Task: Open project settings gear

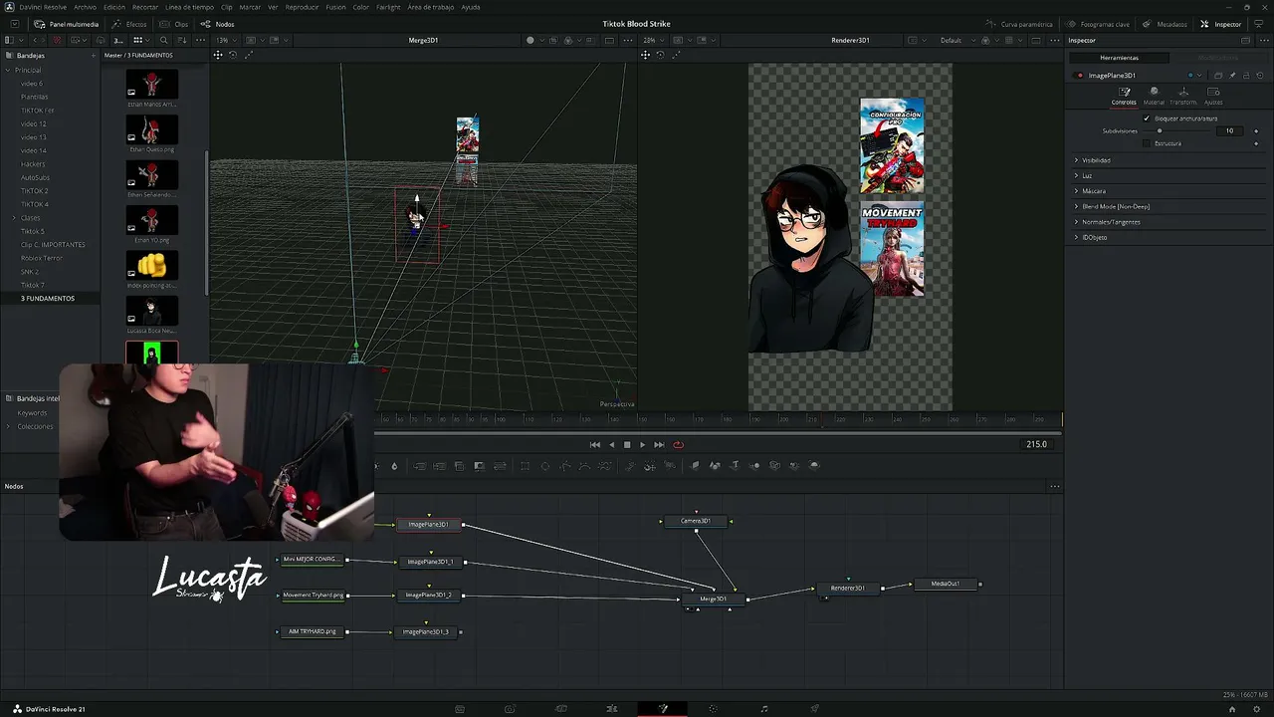Action: pyautogui.click(x=1256, y=709)
